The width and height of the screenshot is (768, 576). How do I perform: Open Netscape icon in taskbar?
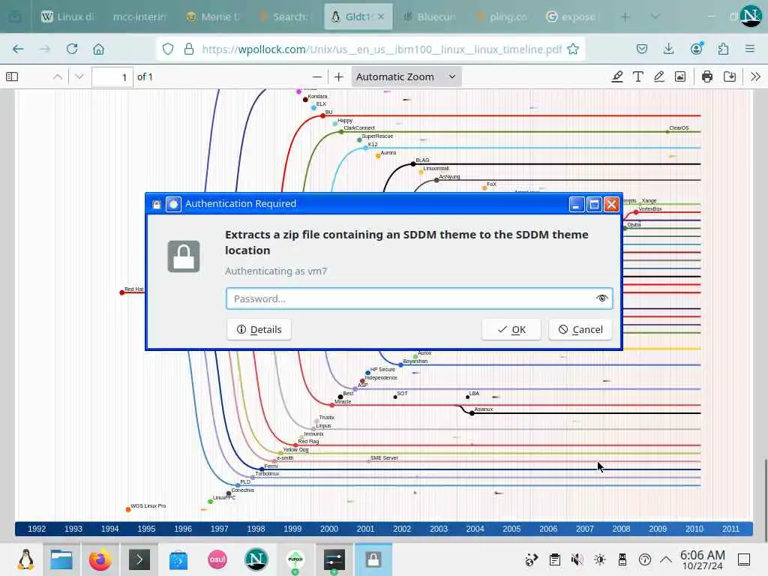pos(256,559)
